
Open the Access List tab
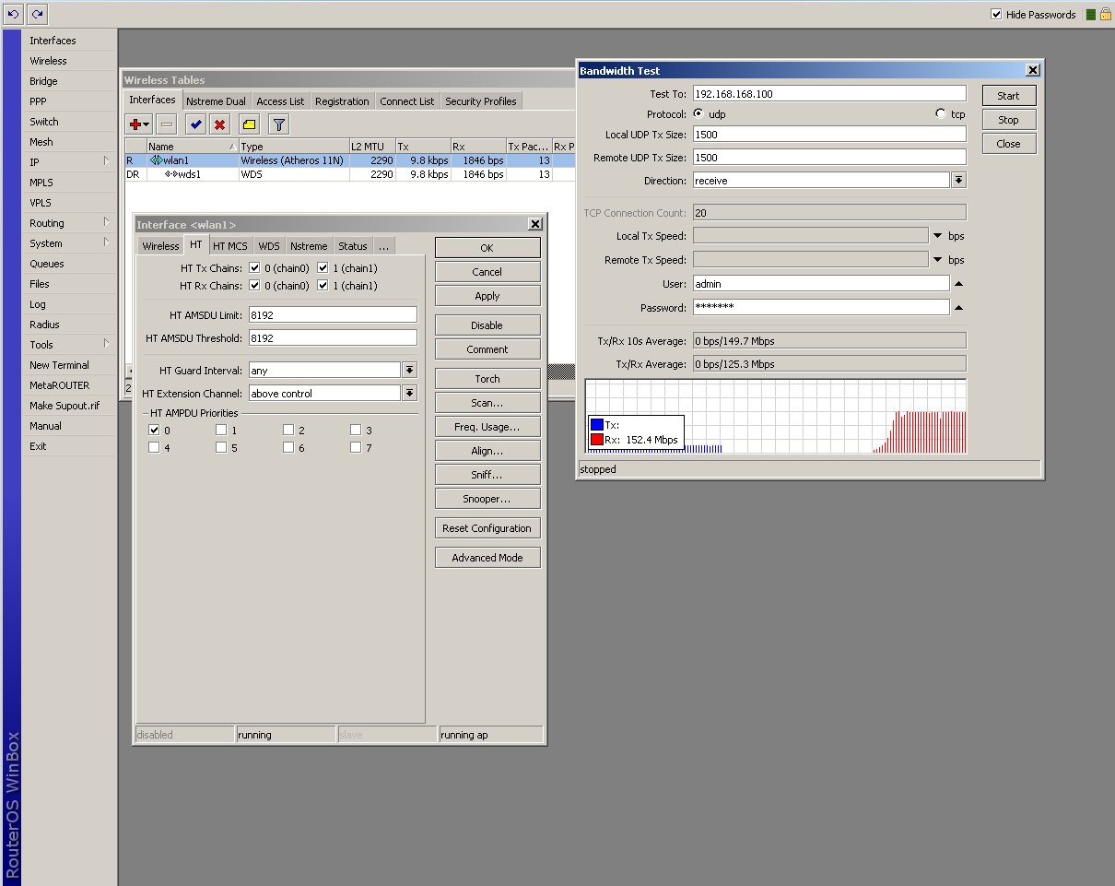[x=280, y=101]
